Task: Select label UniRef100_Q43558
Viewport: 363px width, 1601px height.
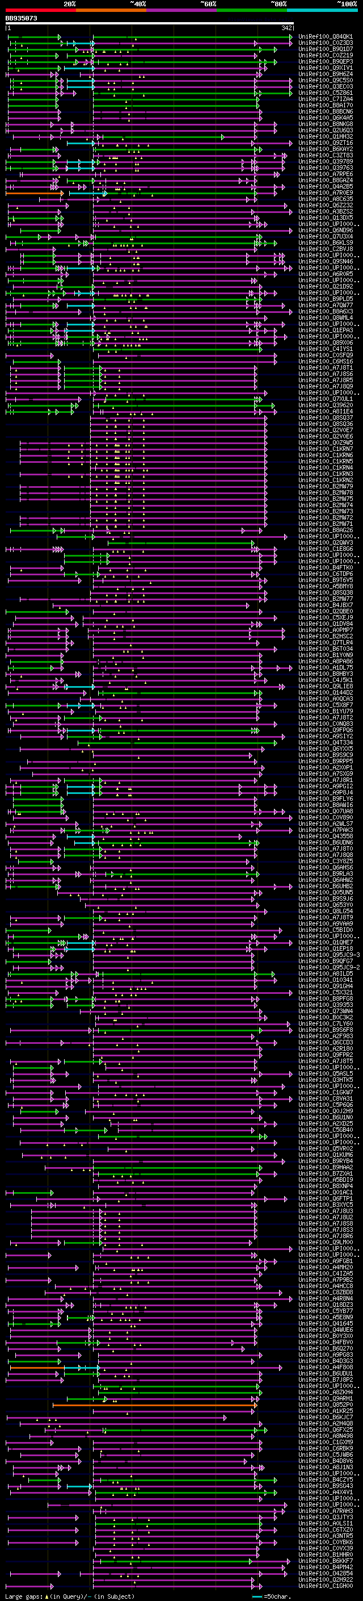Action: pos(326,837)
